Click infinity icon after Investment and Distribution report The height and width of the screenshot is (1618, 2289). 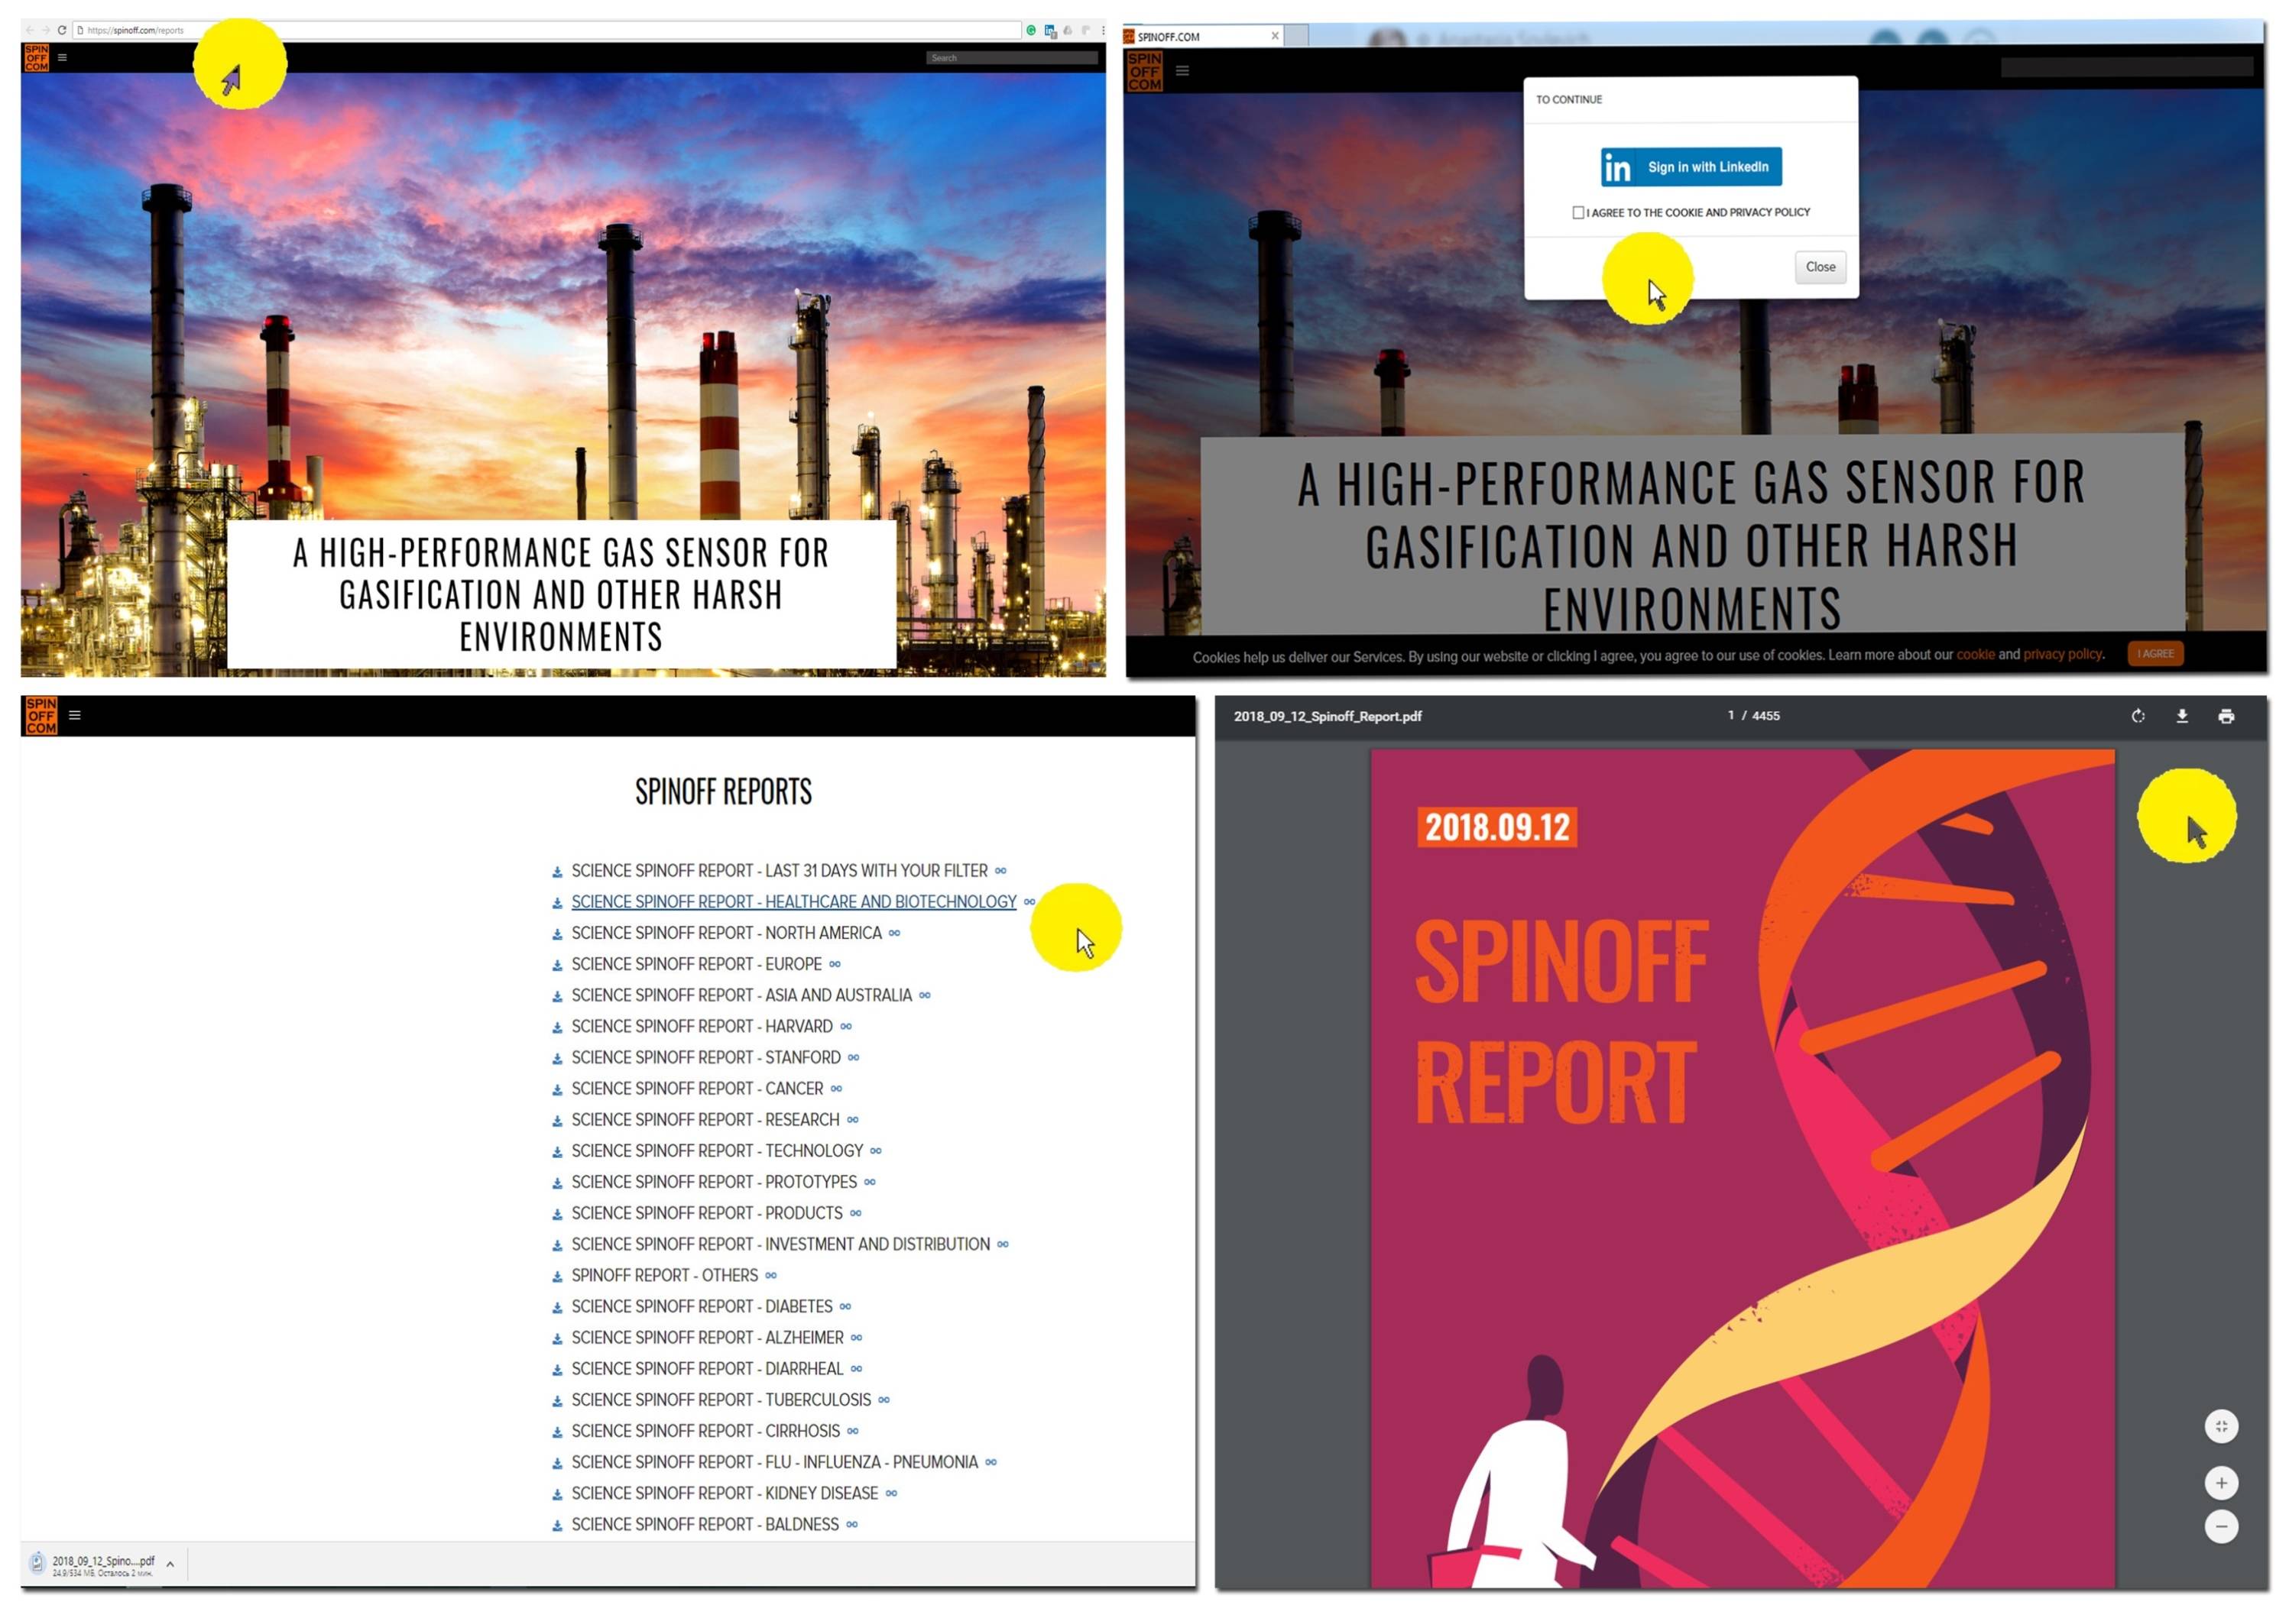click(1003, 1244)
